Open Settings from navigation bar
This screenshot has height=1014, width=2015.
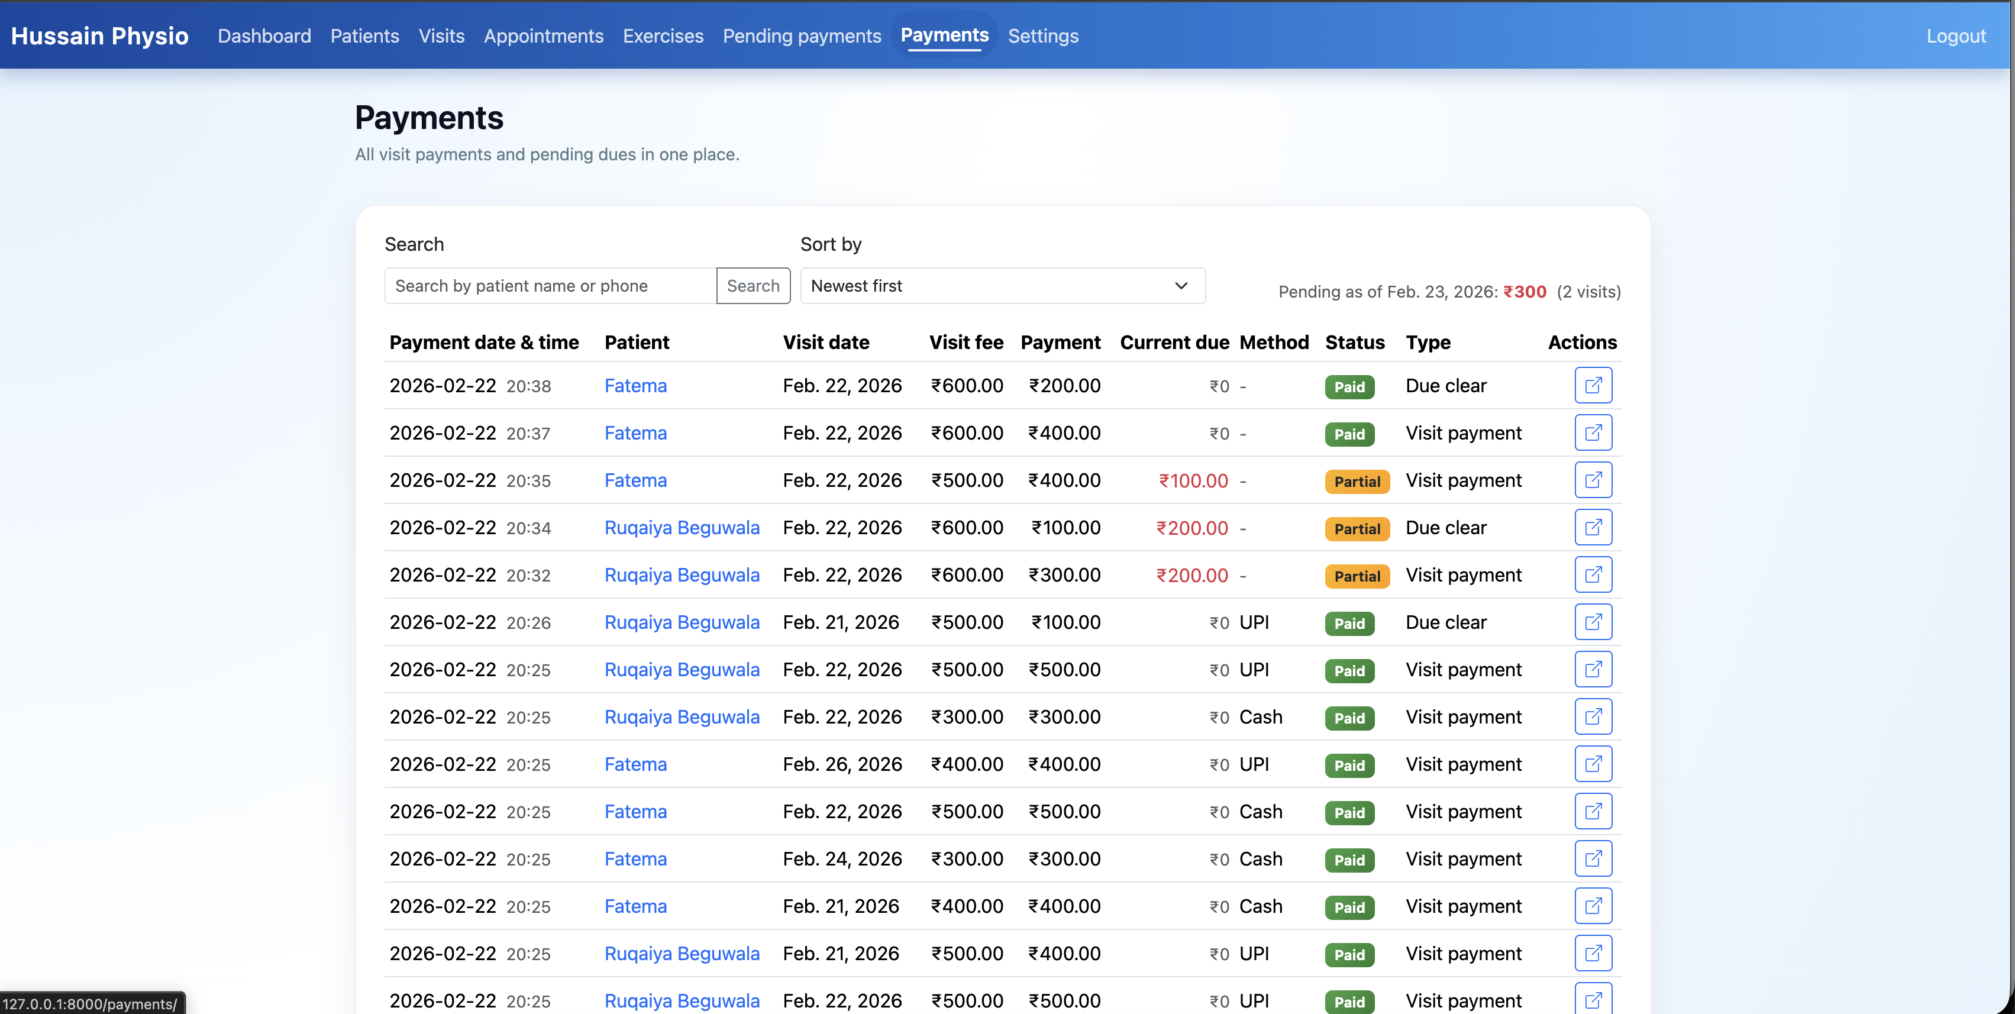[1042, 36]
